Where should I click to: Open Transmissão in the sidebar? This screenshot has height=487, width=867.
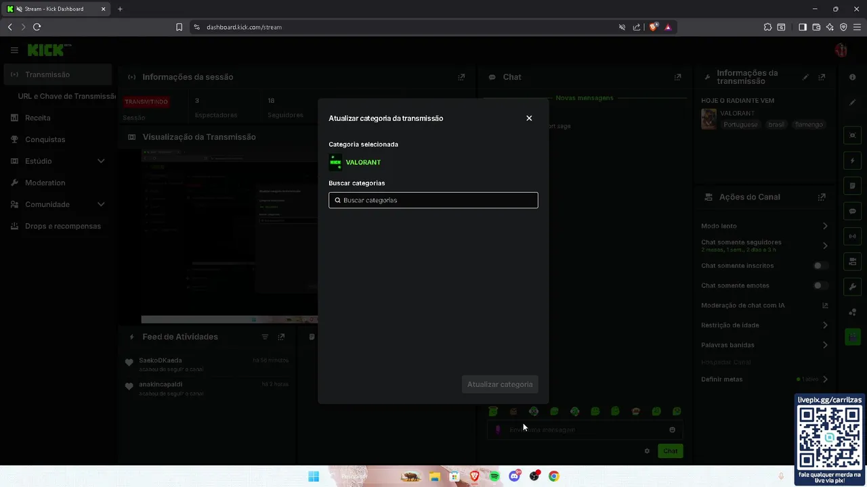pos(57,74)
